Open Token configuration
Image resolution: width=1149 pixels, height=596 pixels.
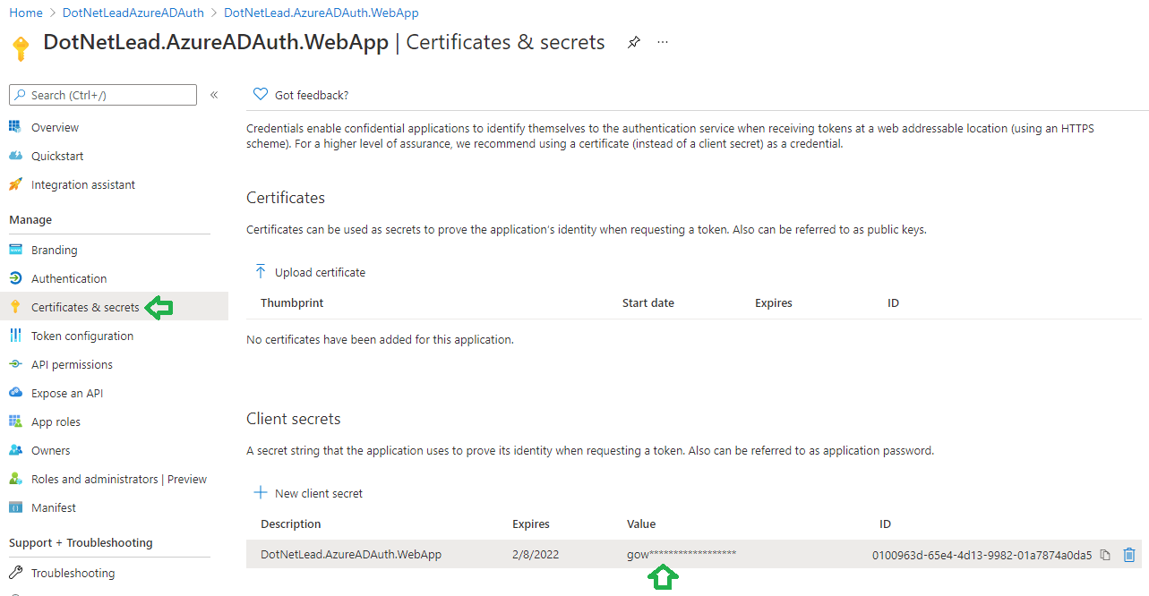82,336
